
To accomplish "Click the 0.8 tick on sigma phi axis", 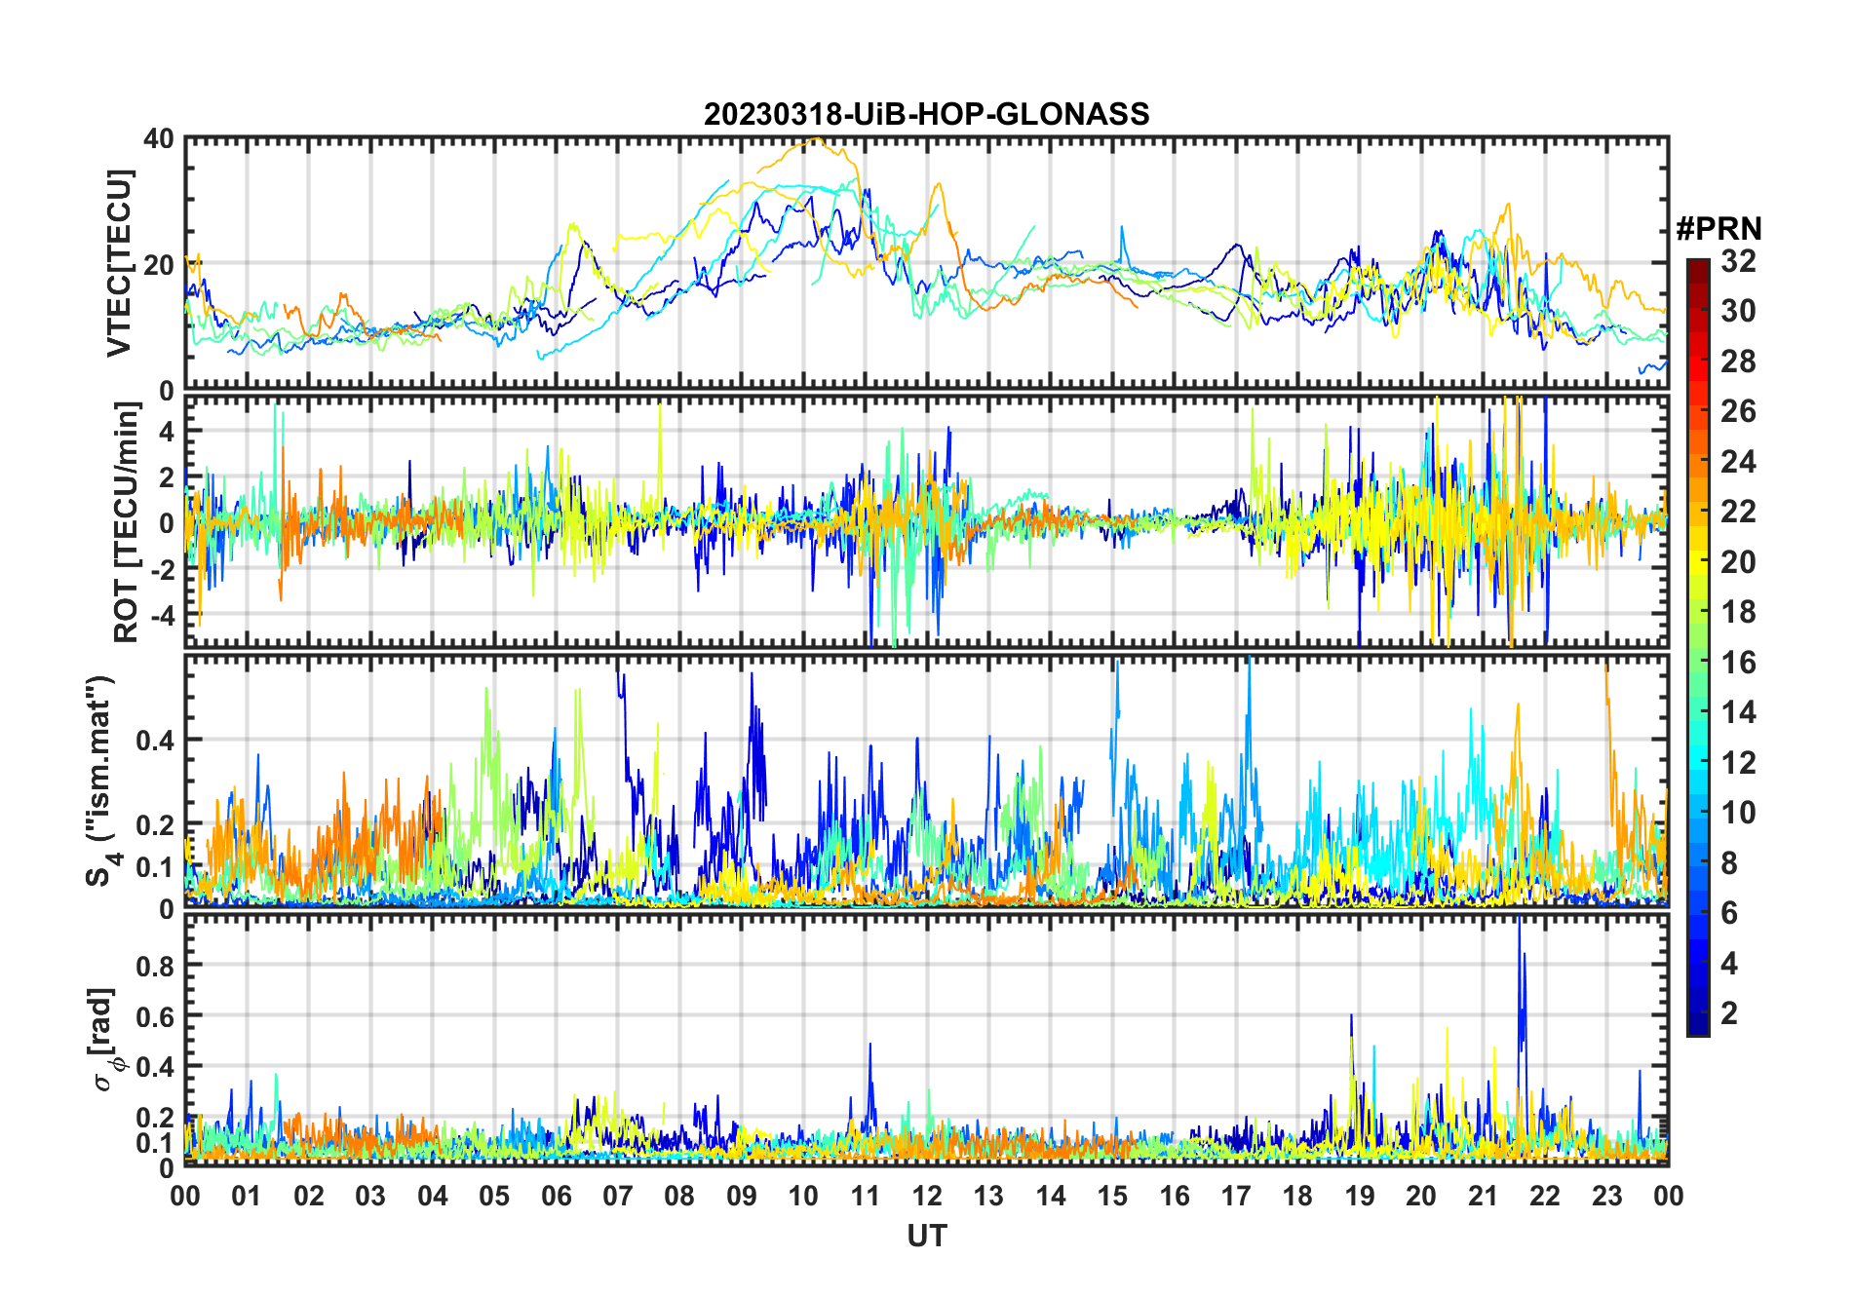I will click(x=153, y=966).
